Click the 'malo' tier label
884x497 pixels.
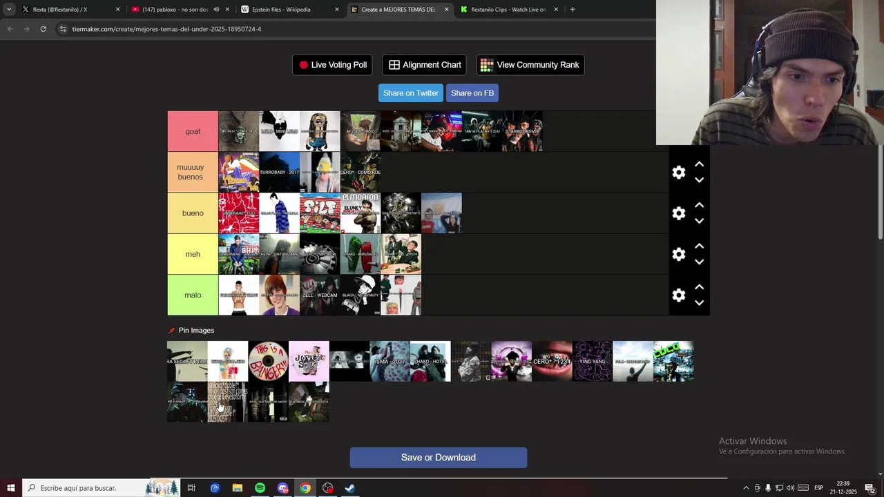coord(193,295)
